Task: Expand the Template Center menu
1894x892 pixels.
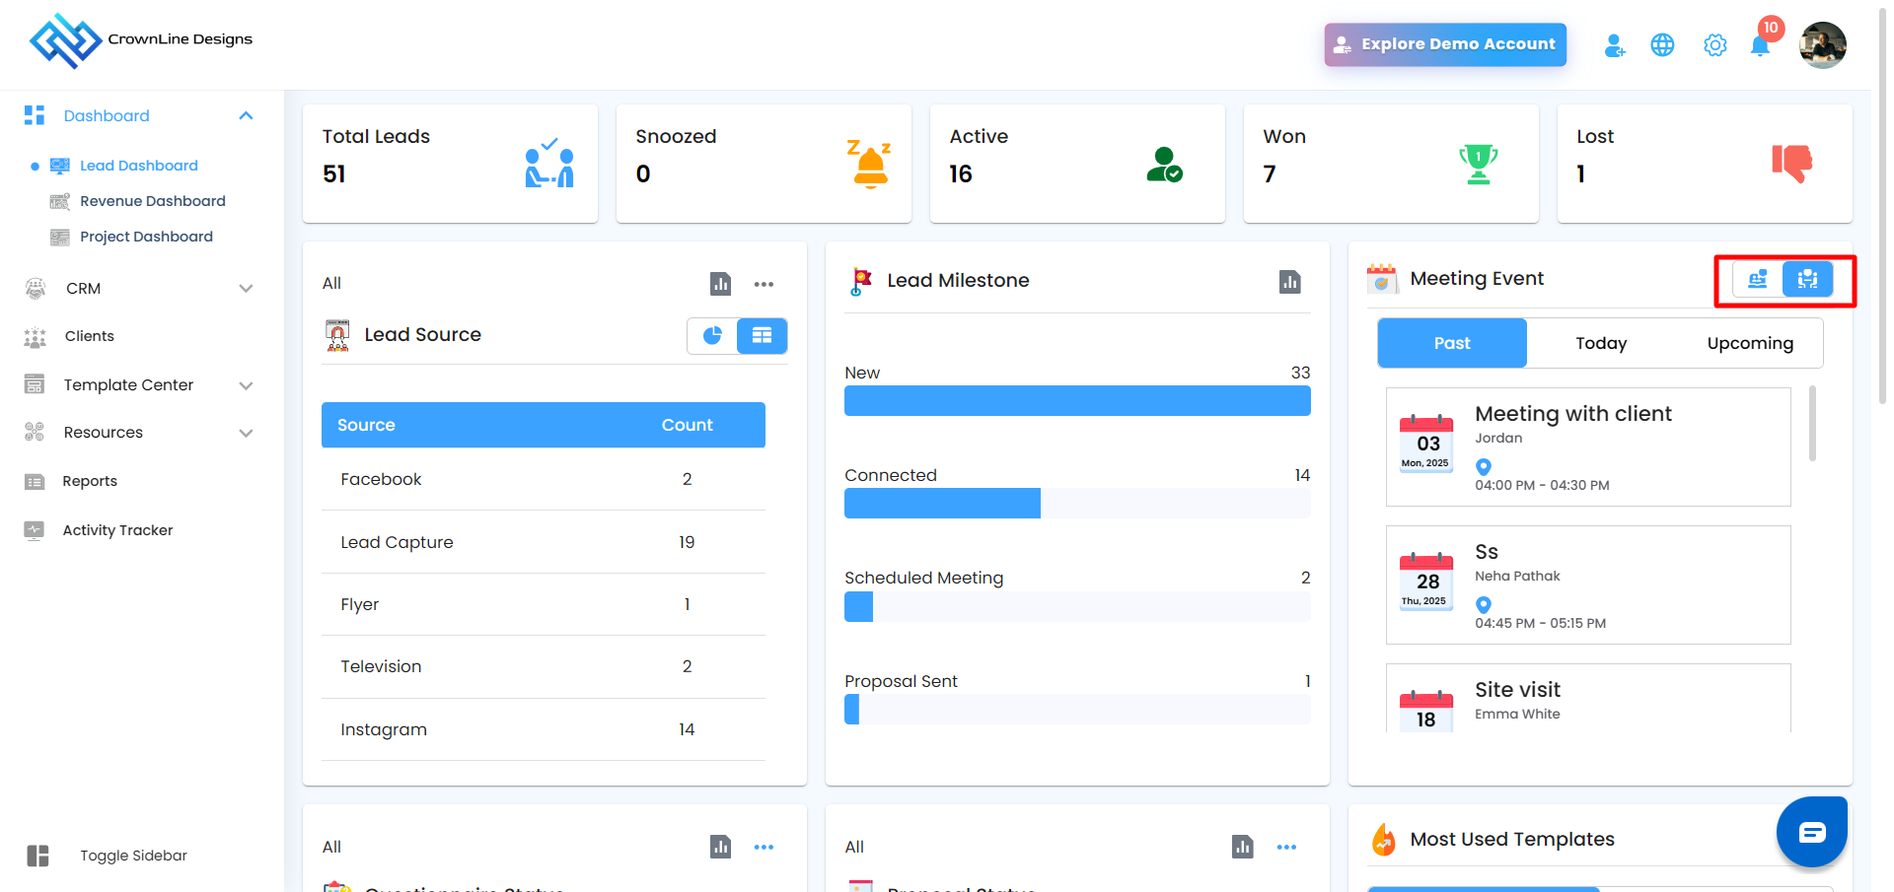Action: (x=246, y=385)
